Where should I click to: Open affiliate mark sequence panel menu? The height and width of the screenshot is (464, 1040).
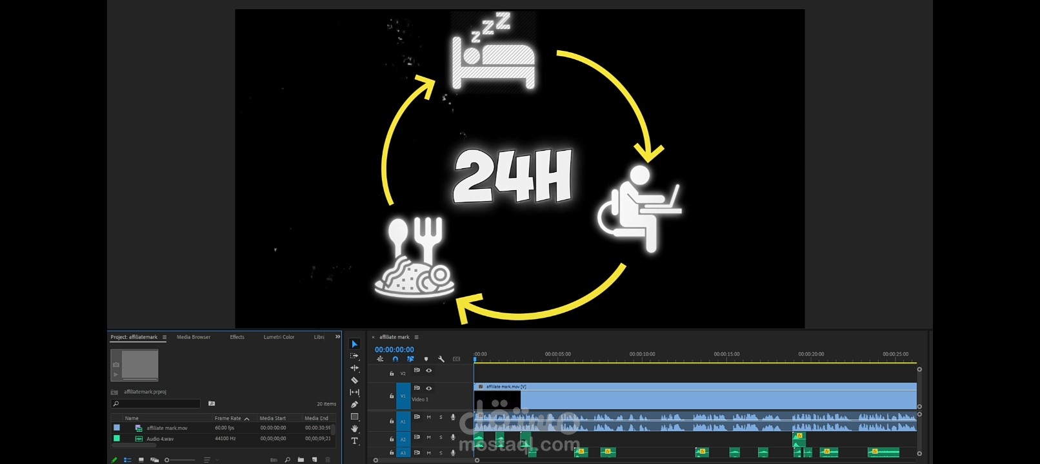coord(417,337)
